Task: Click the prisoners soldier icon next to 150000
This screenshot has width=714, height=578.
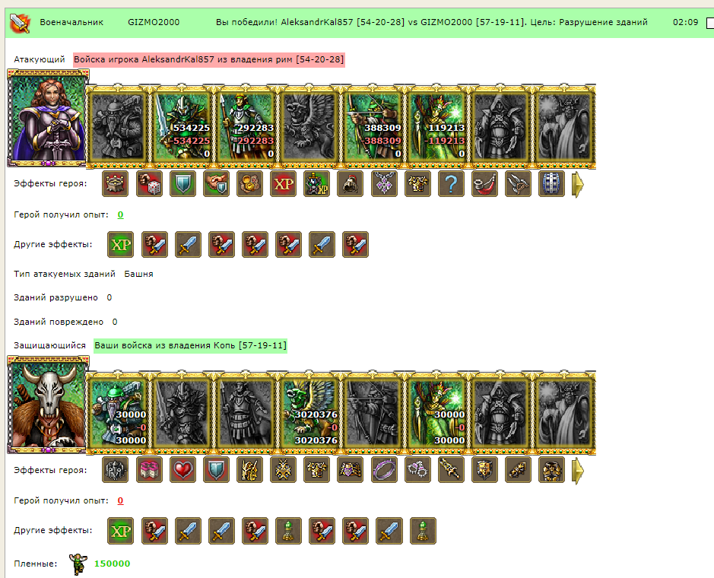Action: [78, 564]
